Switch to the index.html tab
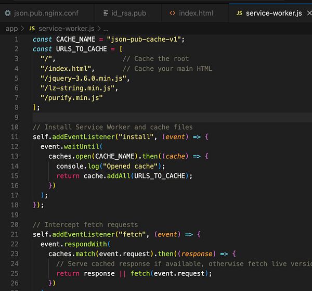 (196, 12)
